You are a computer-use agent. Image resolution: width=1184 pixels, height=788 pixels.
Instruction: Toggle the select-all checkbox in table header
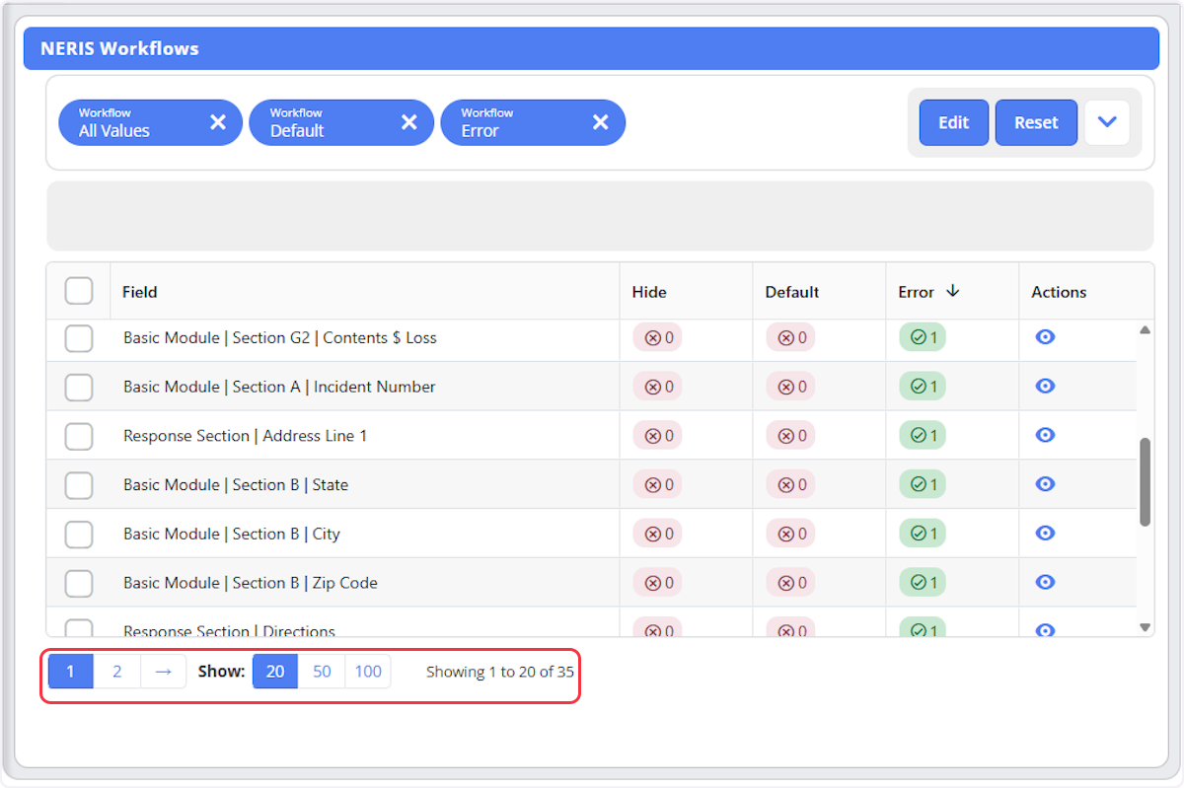click(x=79, y=291)
